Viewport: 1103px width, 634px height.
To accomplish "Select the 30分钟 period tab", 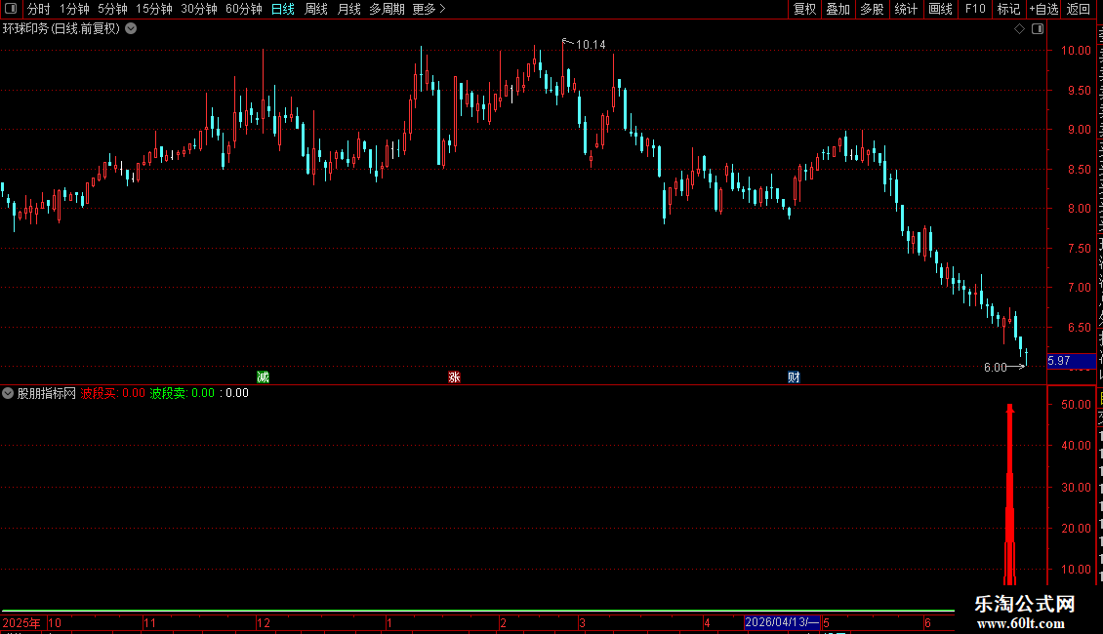I will pos(199,9).
